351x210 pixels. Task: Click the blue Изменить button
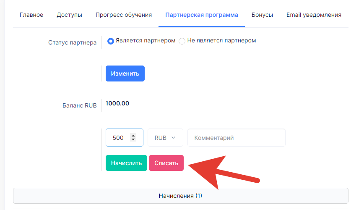coord(125,73)
